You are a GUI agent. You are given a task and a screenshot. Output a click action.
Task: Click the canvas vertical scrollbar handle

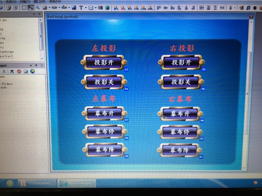pos(248,93)
